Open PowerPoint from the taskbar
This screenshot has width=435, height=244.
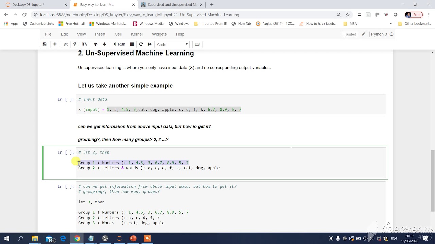pyautogui.click(x=133, y=239)
